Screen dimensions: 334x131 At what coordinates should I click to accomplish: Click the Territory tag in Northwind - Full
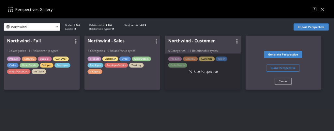point(39,72)
